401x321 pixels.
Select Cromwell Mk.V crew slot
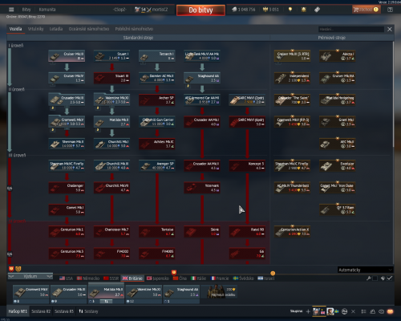(31, 295)
